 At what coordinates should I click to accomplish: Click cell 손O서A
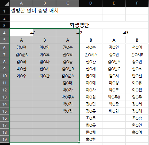[91, 55]
